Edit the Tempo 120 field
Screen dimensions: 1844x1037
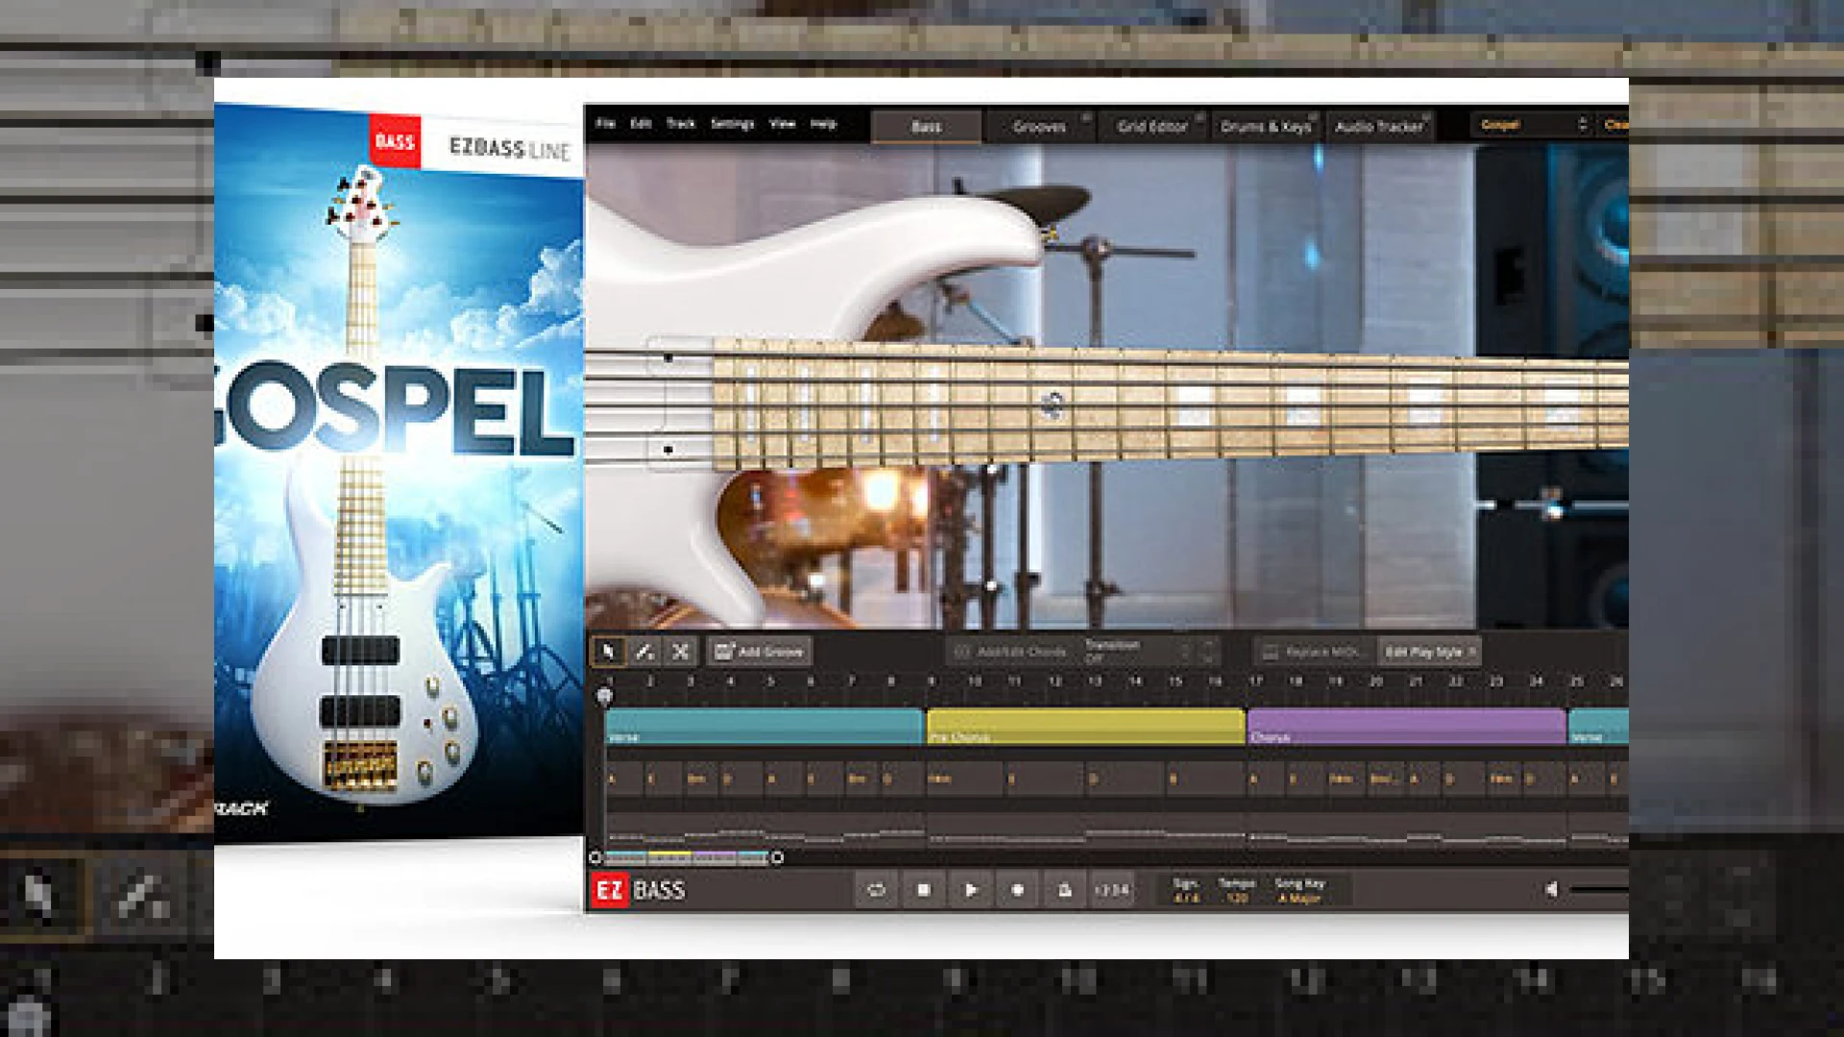(x=1237, y=899)
